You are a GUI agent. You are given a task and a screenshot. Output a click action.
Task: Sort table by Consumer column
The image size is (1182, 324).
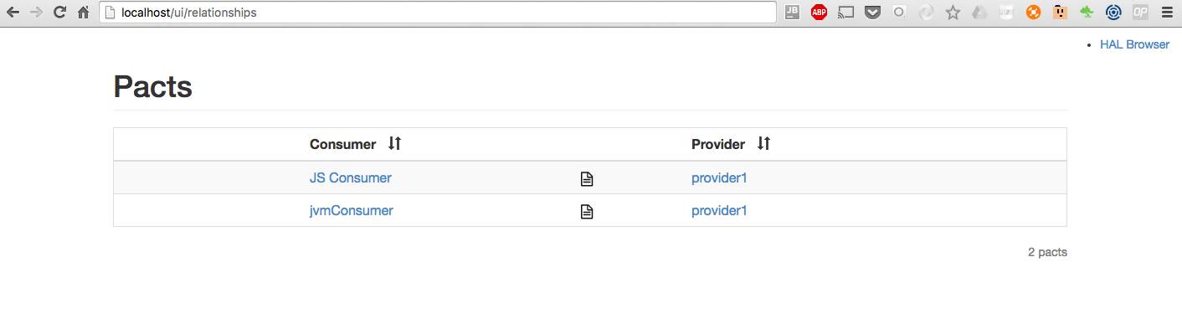395,144
